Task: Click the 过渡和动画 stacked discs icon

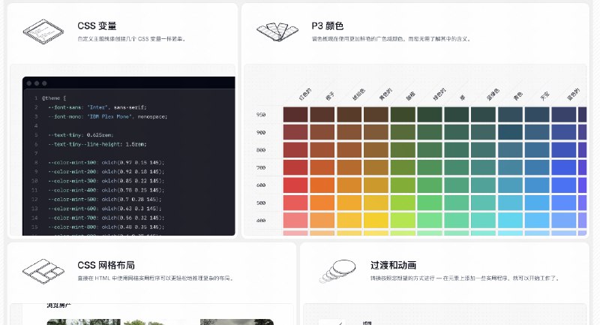Action: point(334,270)
